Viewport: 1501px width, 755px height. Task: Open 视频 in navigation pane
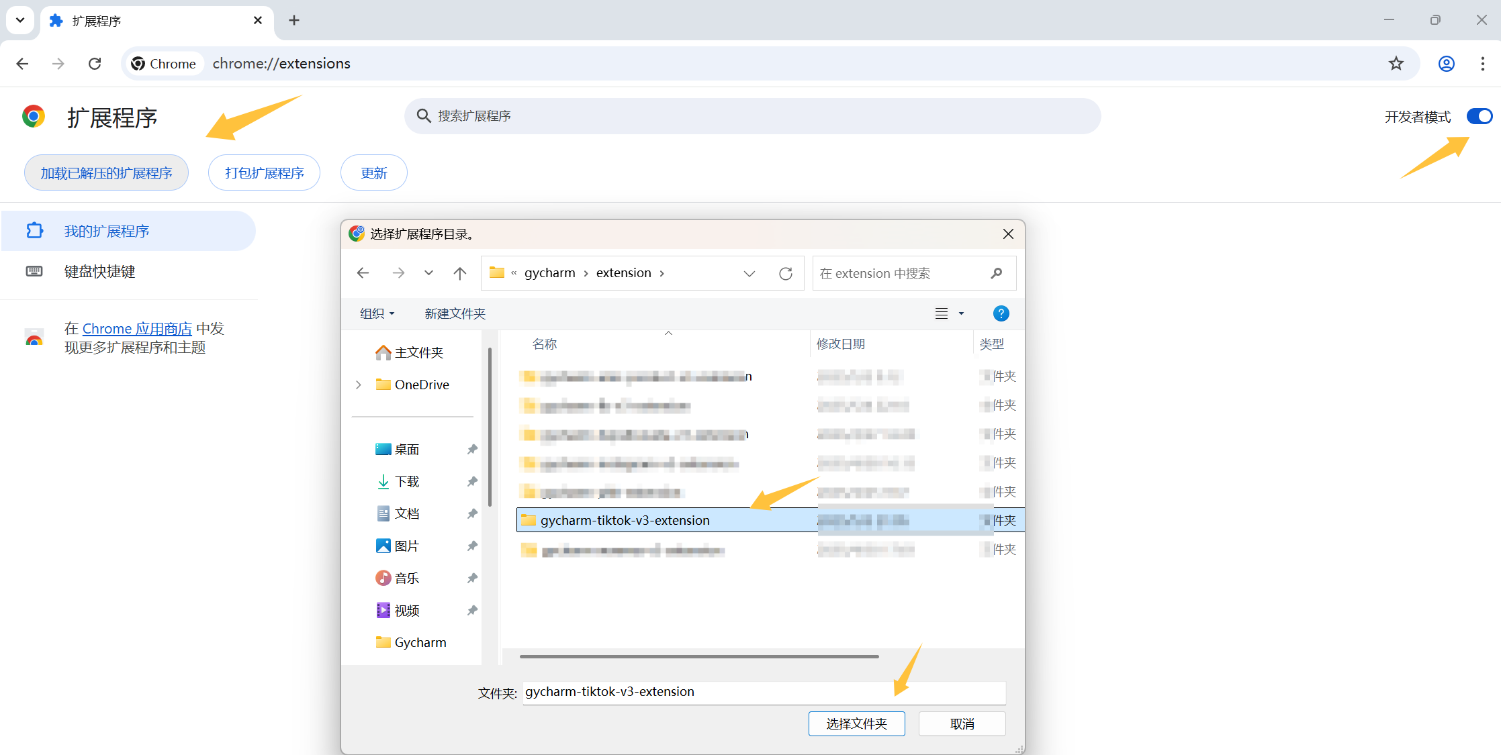tap(398, 610)
